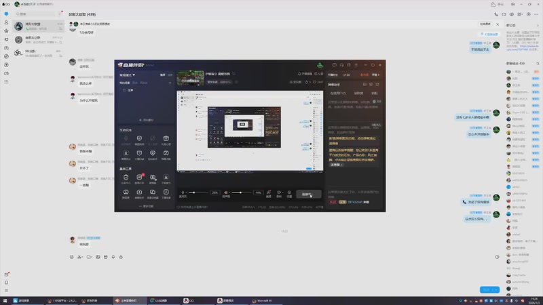Viewport: 543px width, 305px height.
Task: Open the compass discover icon in the QQ sidebar
Action: click(6, 56)
